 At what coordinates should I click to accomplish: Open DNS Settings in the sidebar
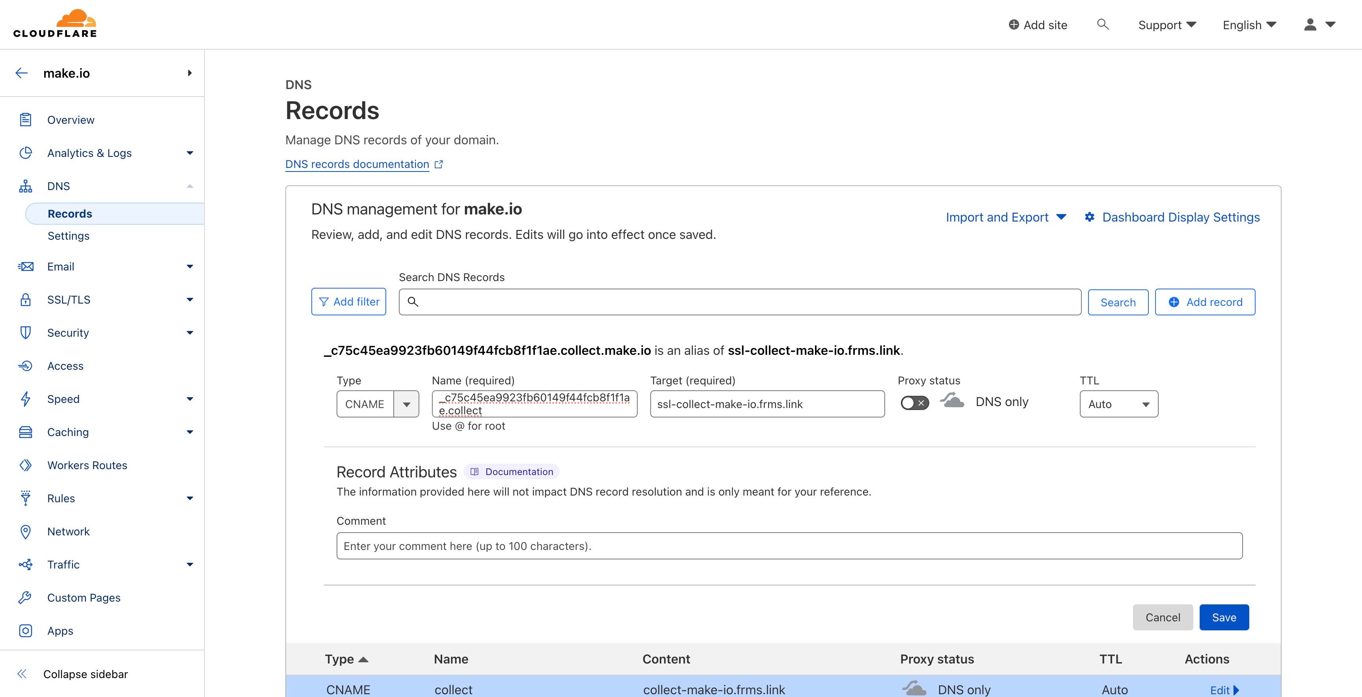[x=69, y=236]
